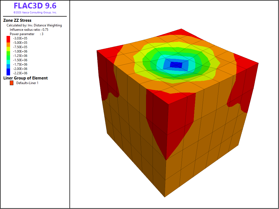Select the Zone ZZ Stress legend heading
This screenshot has height=209, width=279.
point(17,20)
